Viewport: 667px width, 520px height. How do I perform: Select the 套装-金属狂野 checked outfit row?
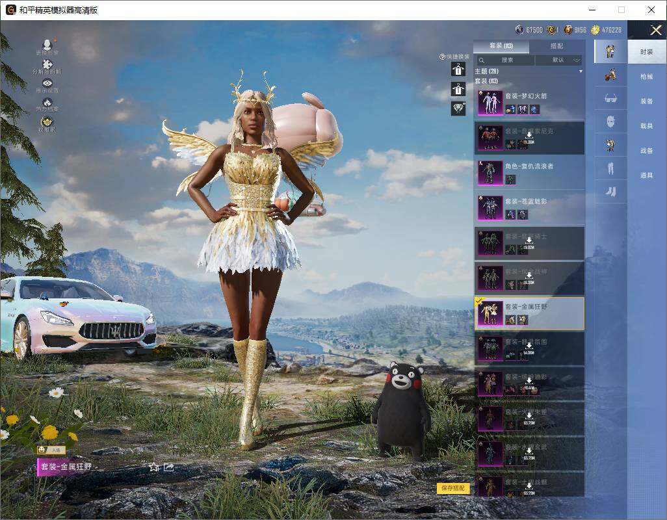point(529,313)
